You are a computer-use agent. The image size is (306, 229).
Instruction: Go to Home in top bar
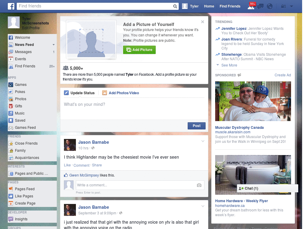pyautogui.click(x=209, y=6)
